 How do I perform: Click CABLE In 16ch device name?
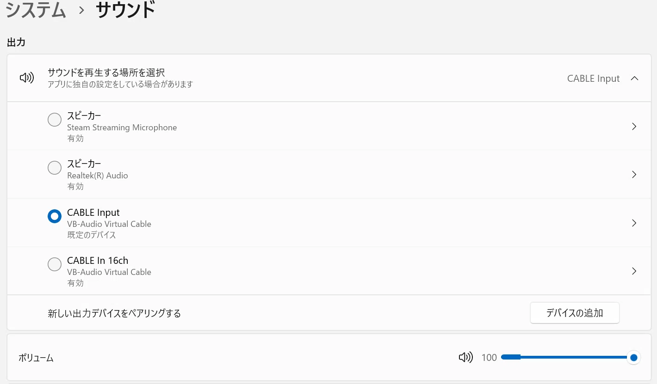[98, 261]
